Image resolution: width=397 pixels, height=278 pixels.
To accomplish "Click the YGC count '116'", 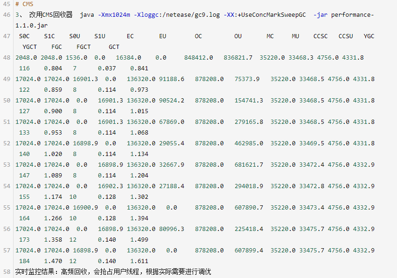I will (x=24, y=68).
